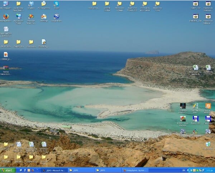Open the MARIA WinRAR archive icon

(6, 68)
